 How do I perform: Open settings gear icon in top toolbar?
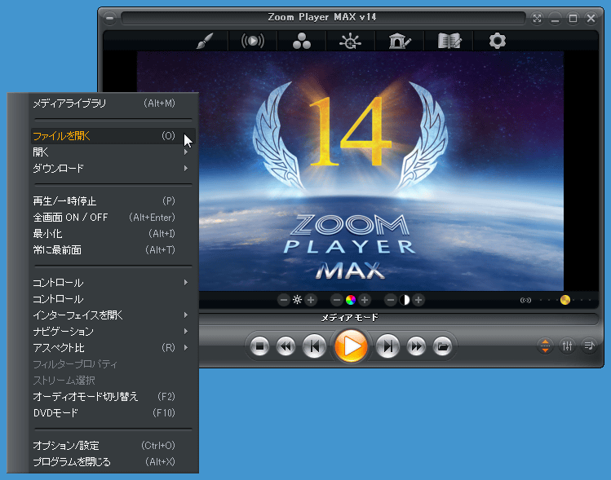498,41
